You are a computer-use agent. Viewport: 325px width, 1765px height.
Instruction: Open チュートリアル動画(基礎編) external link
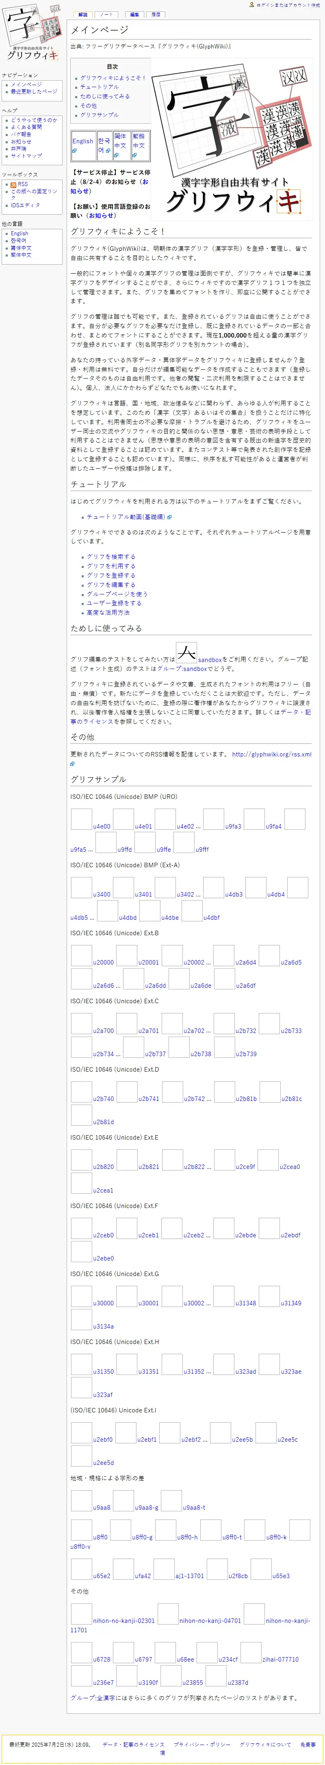[126, 517]
